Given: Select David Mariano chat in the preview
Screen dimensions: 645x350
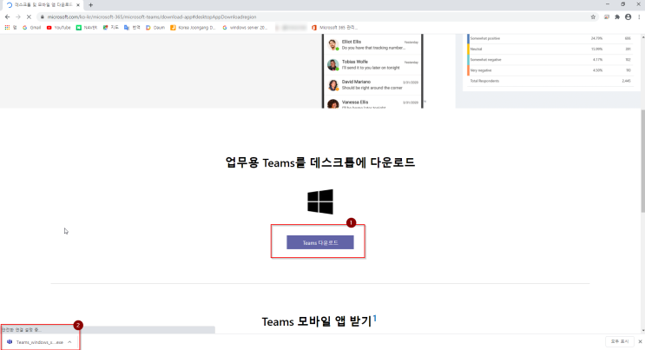Looking at the screenshot, I should pyautogui.click(x=372, y=85).
